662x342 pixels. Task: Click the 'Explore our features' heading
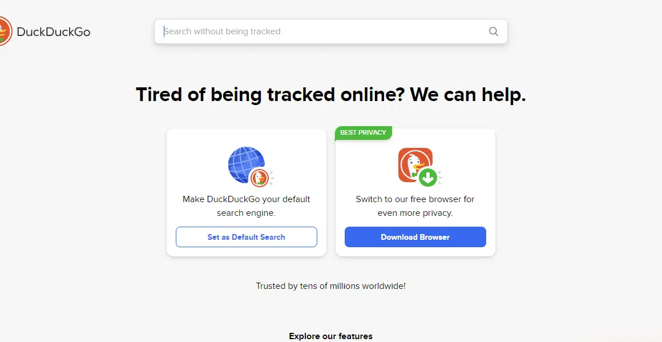(x=330, y=336)
